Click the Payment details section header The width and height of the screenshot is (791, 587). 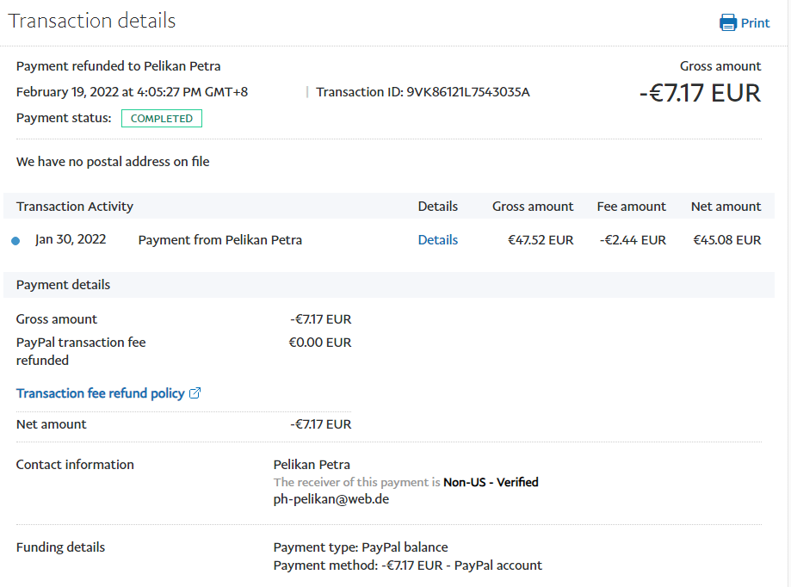click(x=63, y=285)
